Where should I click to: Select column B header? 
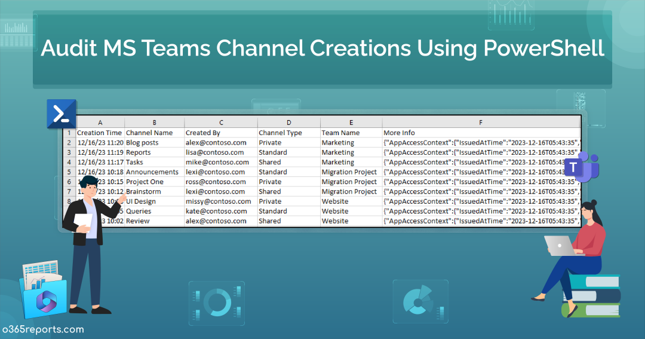(x=154, y=123)
